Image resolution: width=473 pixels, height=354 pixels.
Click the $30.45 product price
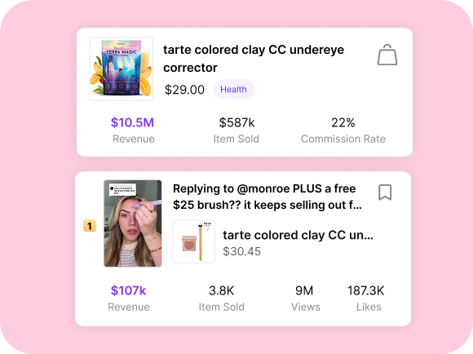tap(241, 251)
